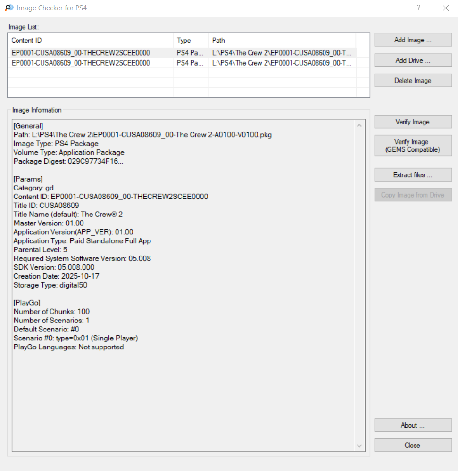Click the Title Name (default): The Crew 2 line

68,215
